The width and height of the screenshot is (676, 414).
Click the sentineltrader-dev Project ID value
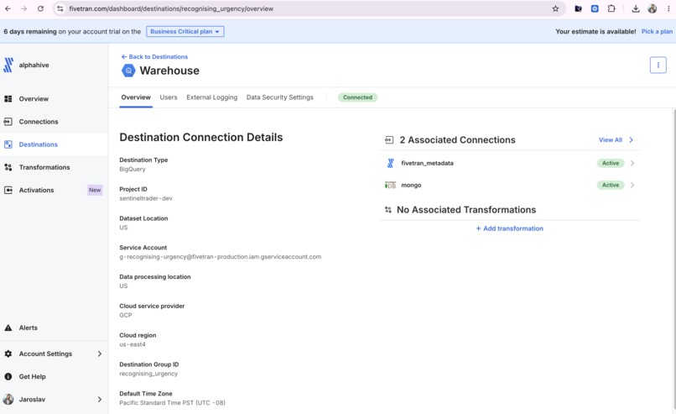click(x=146, y=198)
